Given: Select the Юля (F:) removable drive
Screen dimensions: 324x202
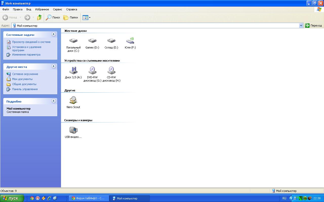Looking at the screenshot, I should pos(130,41).
